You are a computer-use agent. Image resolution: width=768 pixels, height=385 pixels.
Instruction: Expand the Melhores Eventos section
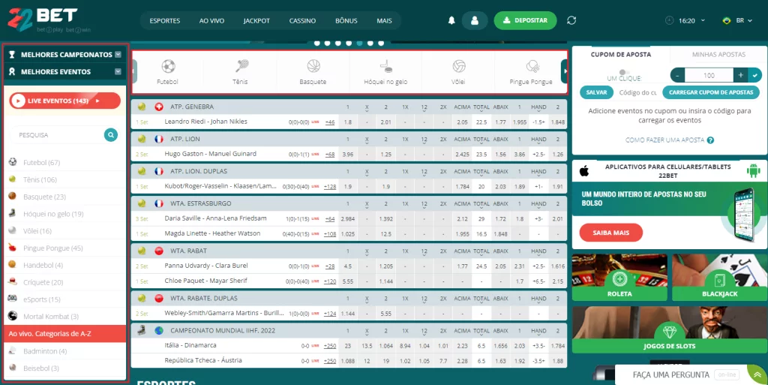pos(118,71)
